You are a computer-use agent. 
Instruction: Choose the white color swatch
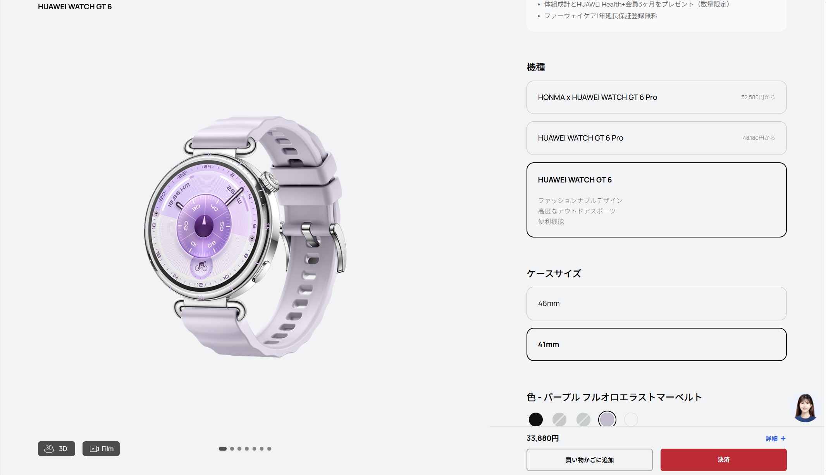pos(631,419)
